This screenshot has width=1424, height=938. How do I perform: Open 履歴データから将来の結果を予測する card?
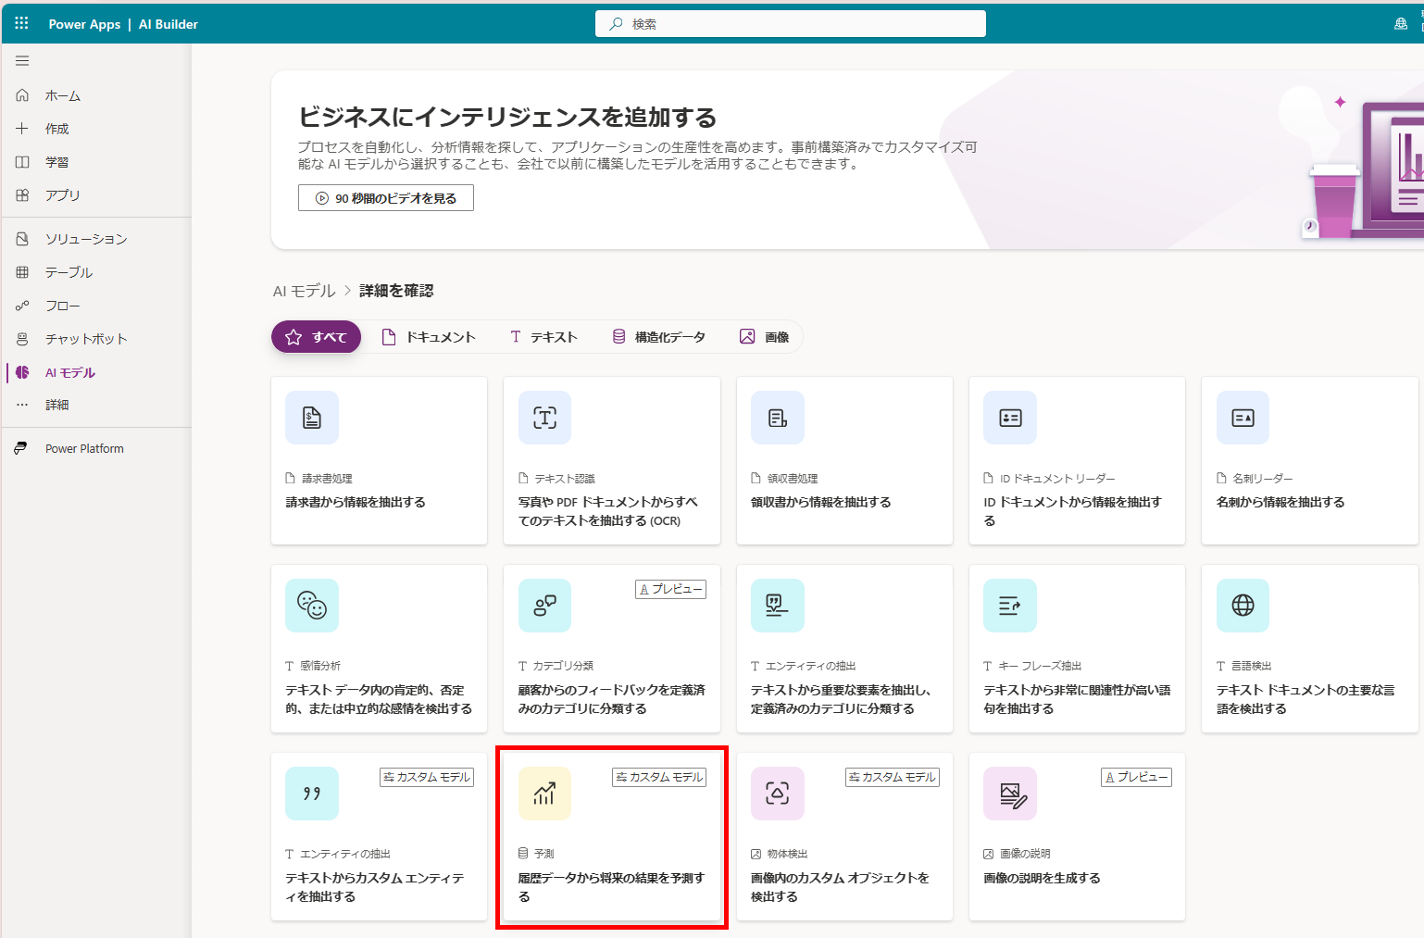(x=612, y=837)
